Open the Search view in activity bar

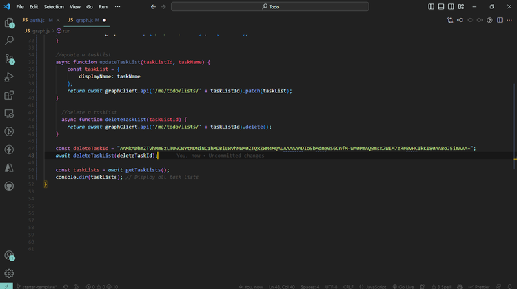10,41
